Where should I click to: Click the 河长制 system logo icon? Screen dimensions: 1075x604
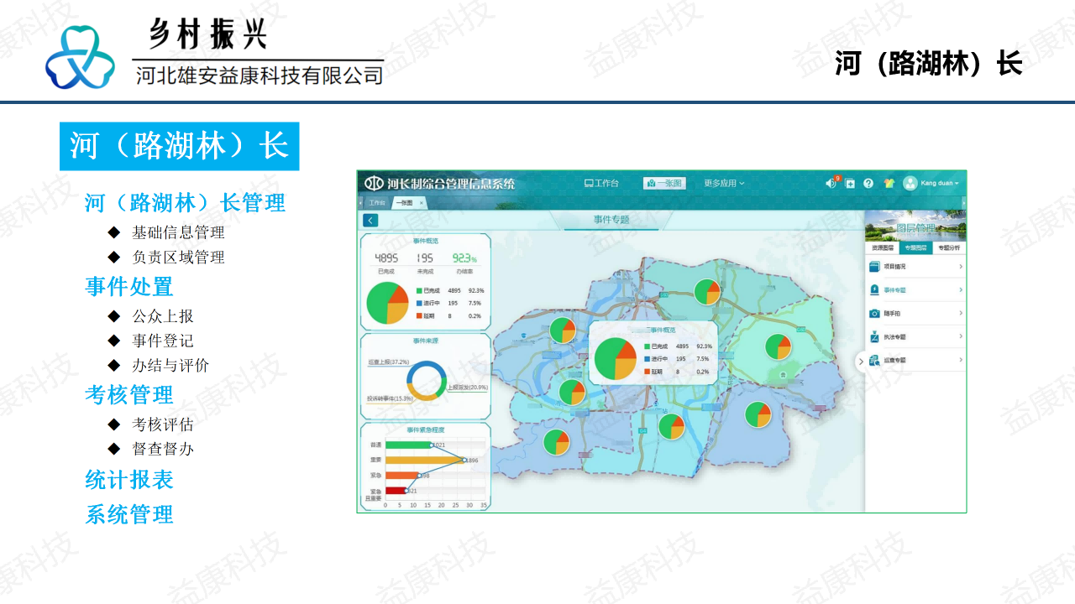tap(374, 183)
